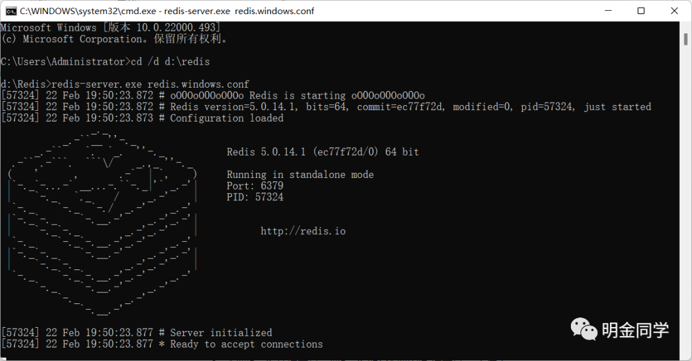Maximize the cmd window
Screen dimensions: 692x361
[x=641, y=11]
